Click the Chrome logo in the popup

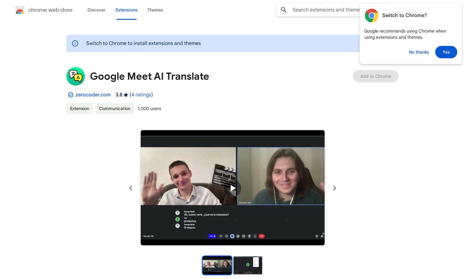[371, 15]
